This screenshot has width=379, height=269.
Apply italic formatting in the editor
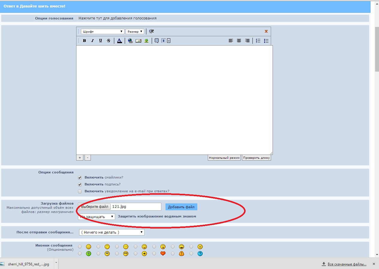92,41
